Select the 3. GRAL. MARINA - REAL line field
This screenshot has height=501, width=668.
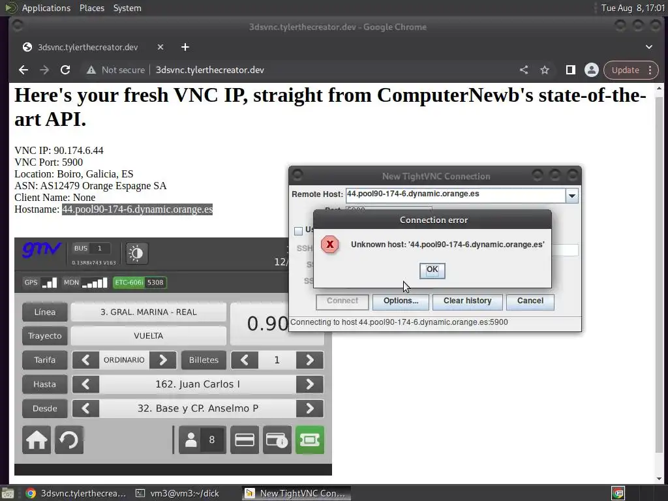(148, 312)
